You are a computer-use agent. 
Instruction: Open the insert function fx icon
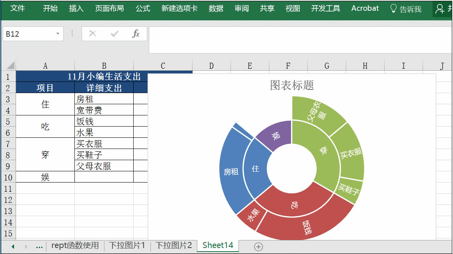[x=136, y=34]
